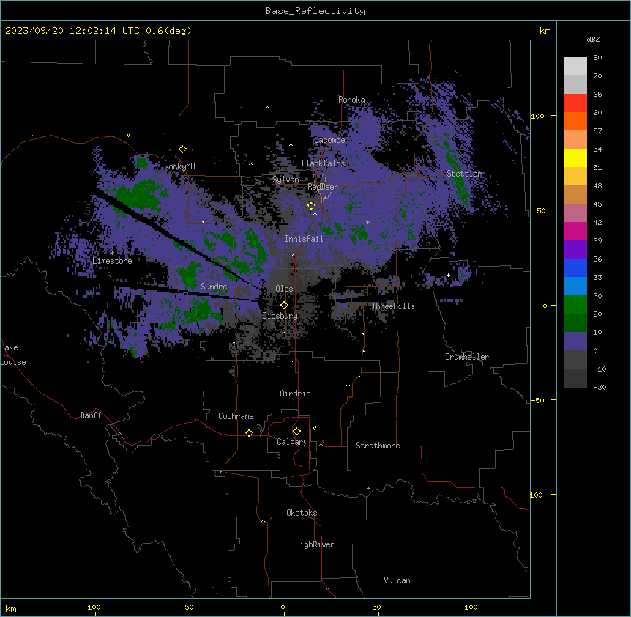Click the Drumheller label
The image size is (631, 617).
coord(467,357)
